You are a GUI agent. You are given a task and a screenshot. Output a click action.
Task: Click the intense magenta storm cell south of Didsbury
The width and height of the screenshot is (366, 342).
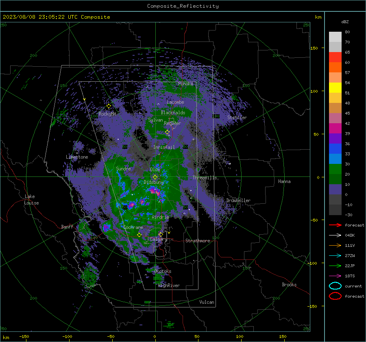pyautogui.click(x=155, y=191)
